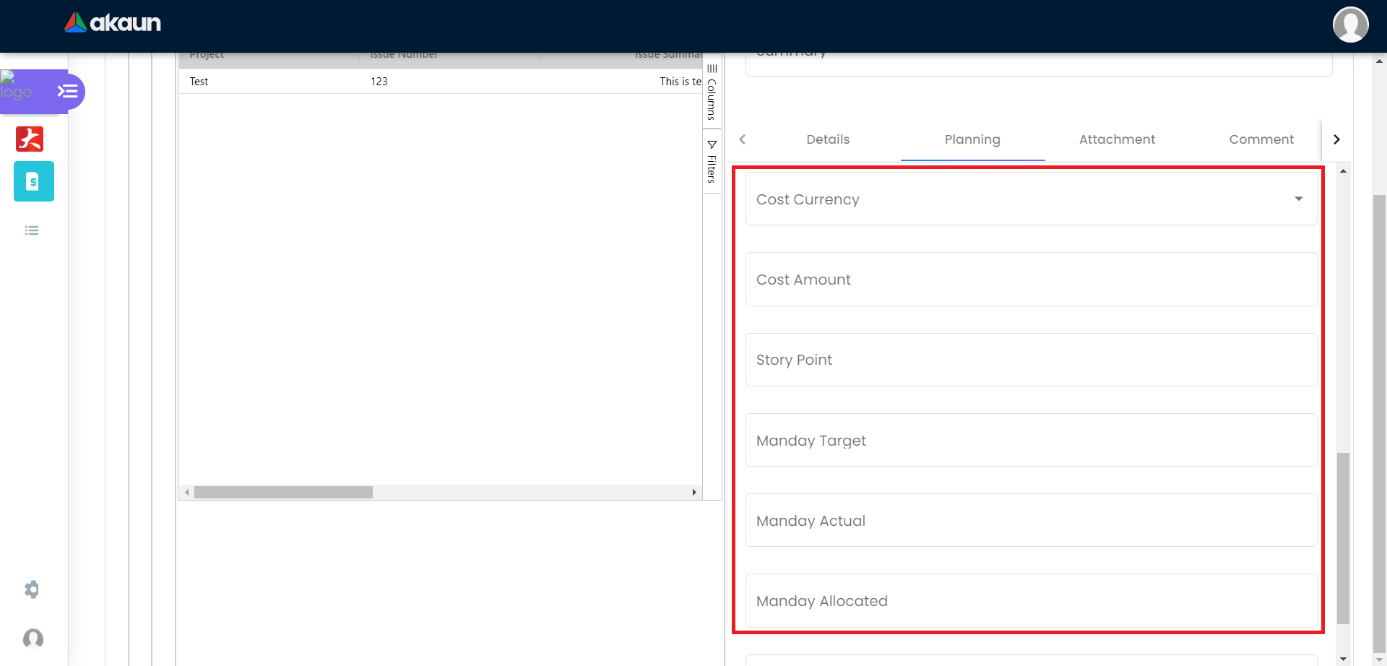Open user profile avatar at top right
The image size is (1387, 666).
(1350, 25)
